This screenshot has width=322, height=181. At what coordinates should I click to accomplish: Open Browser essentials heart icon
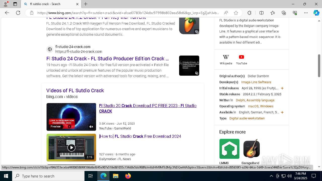click(295, 13)
